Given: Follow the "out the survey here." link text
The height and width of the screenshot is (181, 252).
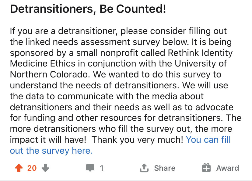Looking at the screenshot, I should tap(51, 151).
